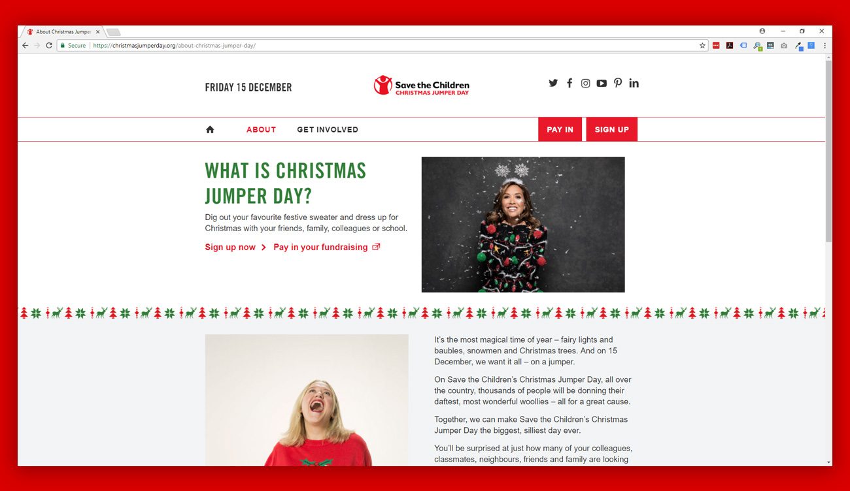The height and width of the screenshot is (491, 850).
Task: Open the Pinterest icon
Action: click(x=618, y=83)
